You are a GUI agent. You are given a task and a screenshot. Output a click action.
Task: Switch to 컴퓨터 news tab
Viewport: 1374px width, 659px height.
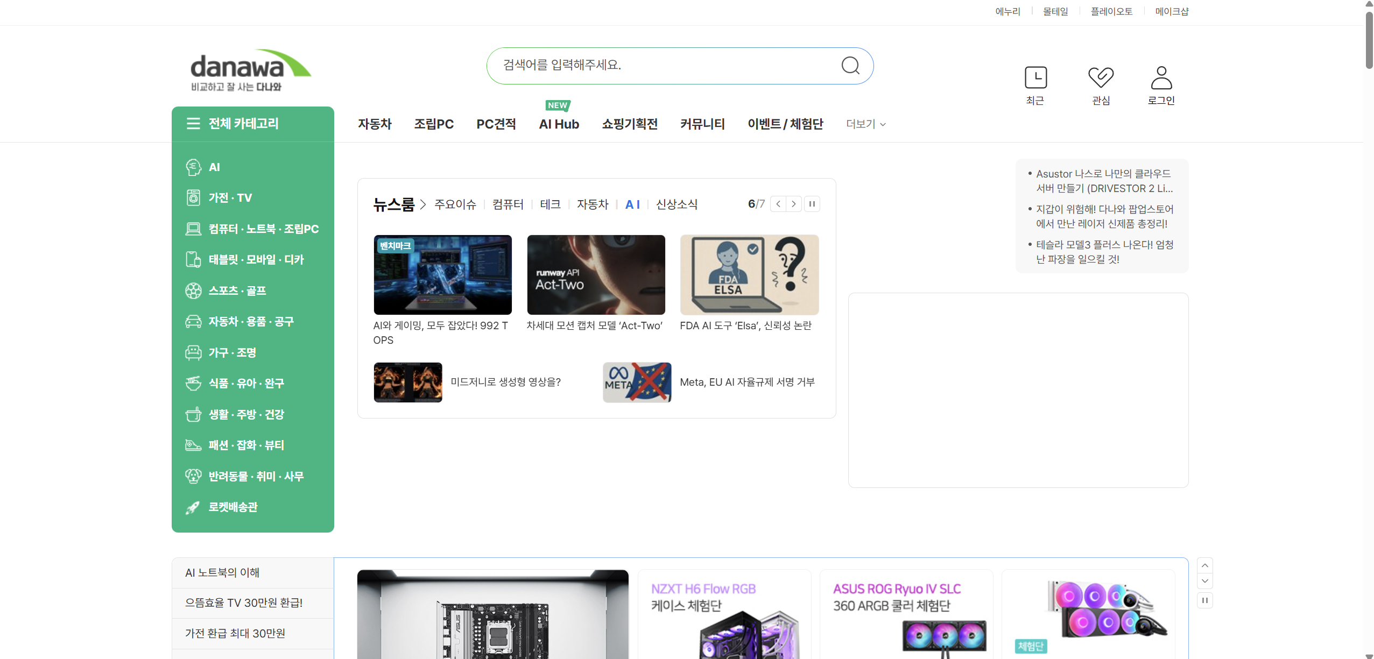[x=508, y=204]
